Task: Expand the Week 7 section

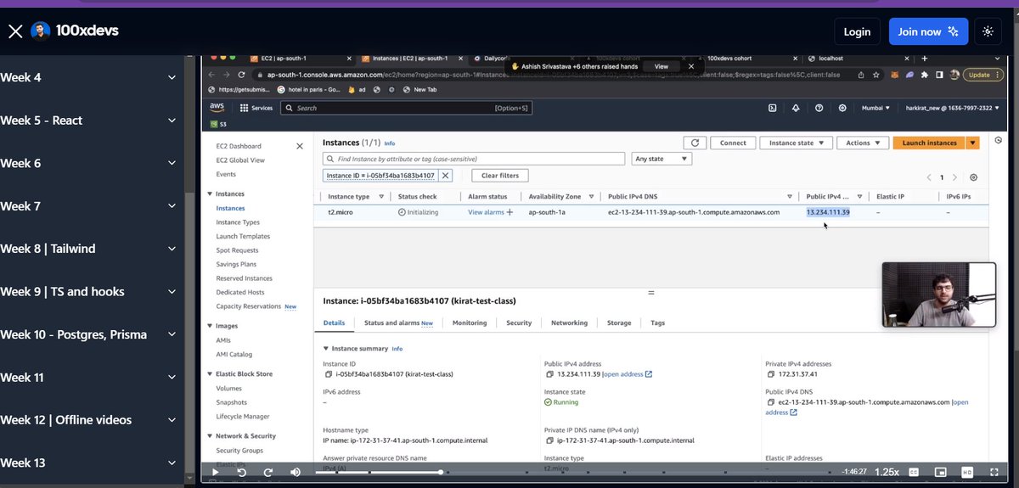Action: coord(91,206)
